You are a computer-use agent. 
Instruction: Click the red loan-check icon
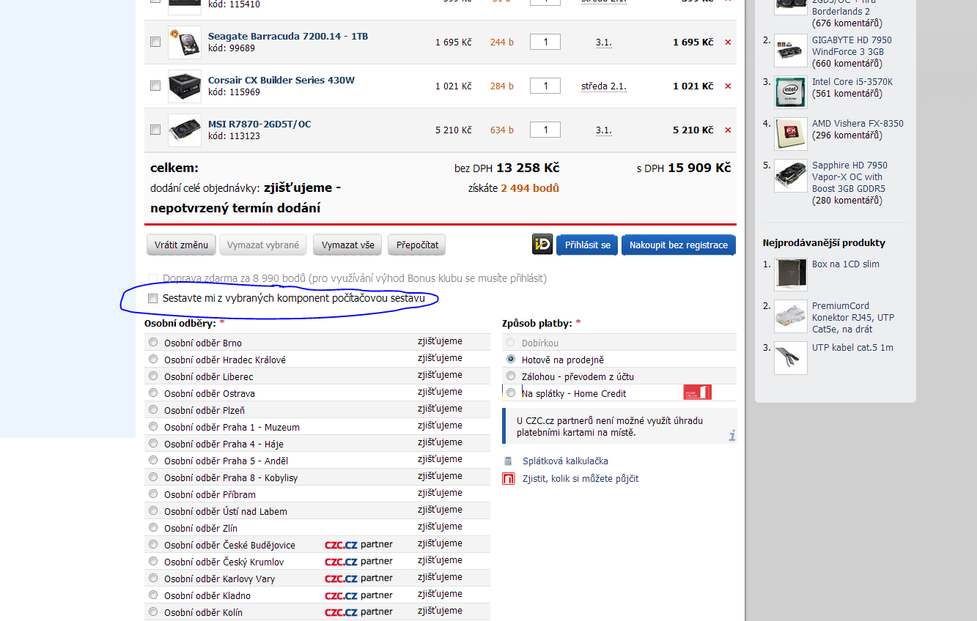(x=508, y=479)
